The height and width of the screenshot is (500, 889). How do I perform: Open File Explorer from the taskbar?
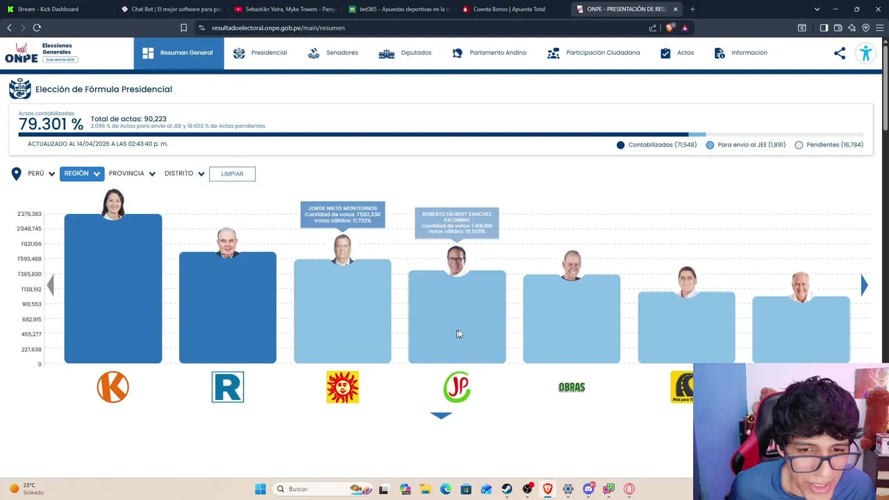[x=425, y=489]
